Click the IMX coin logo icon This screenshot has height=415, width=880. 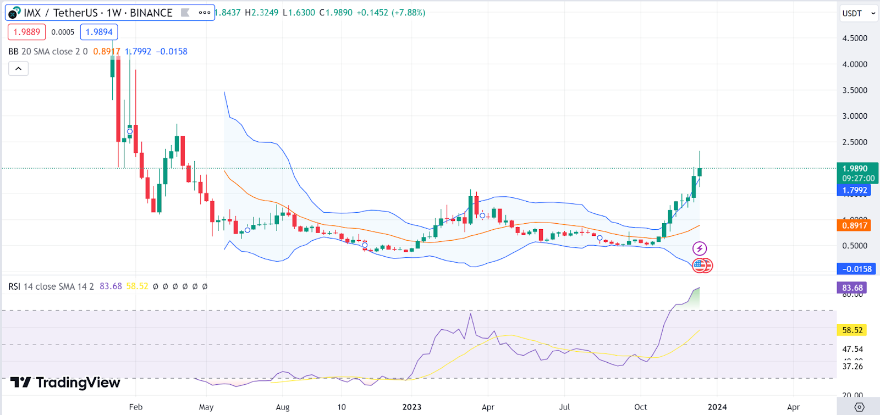(14, 13)
